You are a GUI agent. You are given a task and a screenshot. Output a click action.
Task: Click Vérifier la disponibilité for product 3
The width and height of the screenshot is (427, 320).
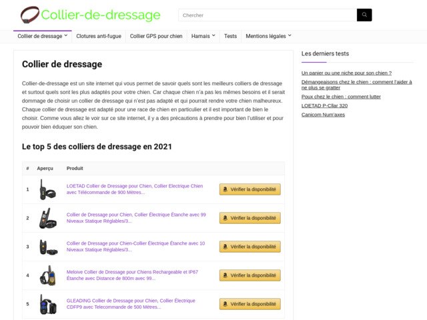(x=250, y=247)
